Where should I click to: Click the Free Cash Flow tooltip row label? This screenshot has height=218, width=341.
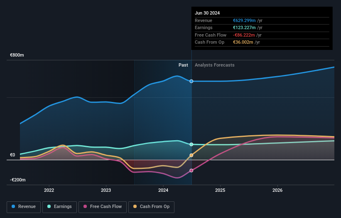pos(211,35)
